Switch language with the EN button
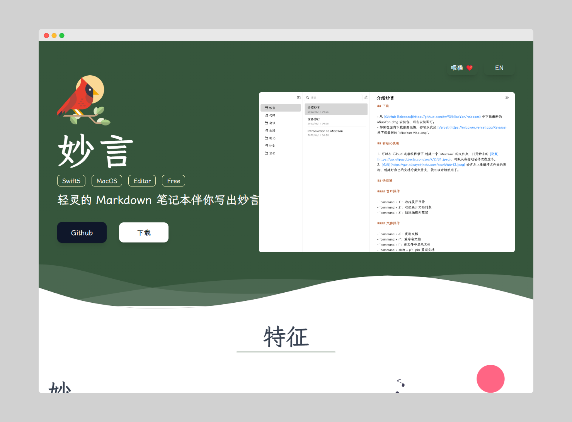572x422 pixels. coord(499,68)
